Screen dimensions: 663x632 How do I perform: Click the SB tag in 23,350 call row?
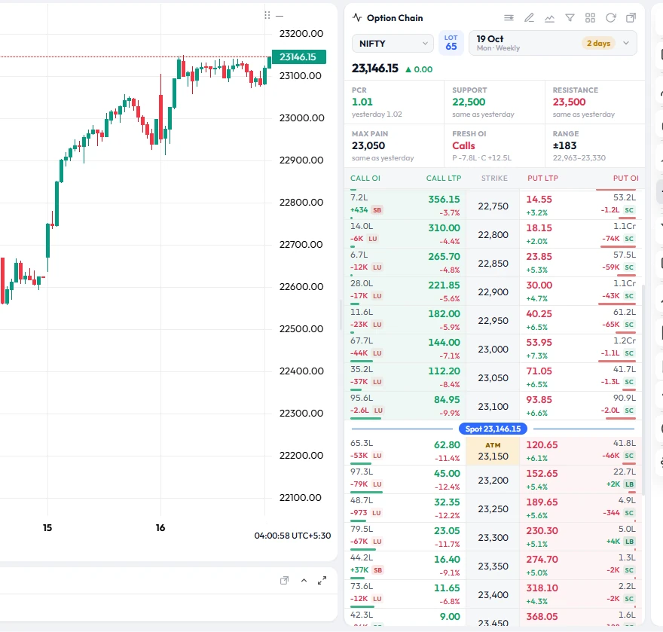click(x=378, y=570)
